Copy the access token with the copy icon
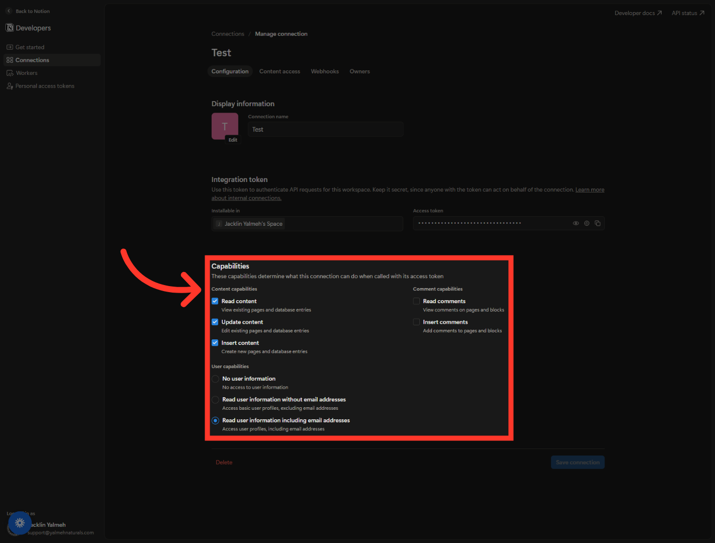Image resolution: width=715 pixels, height=543 pixels. (x=598, y=223)
